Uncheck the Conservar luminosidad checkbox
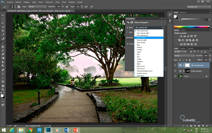Image resolution: width=212 pixels, height=133 pixels. click(127, 44)
